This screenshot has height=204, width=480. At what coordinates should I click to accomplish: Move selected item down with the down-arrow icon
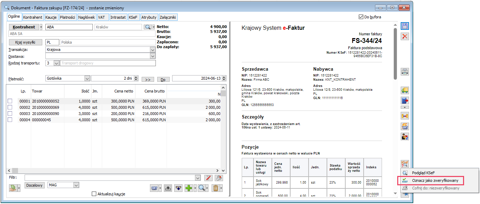[x=178, y=188]
